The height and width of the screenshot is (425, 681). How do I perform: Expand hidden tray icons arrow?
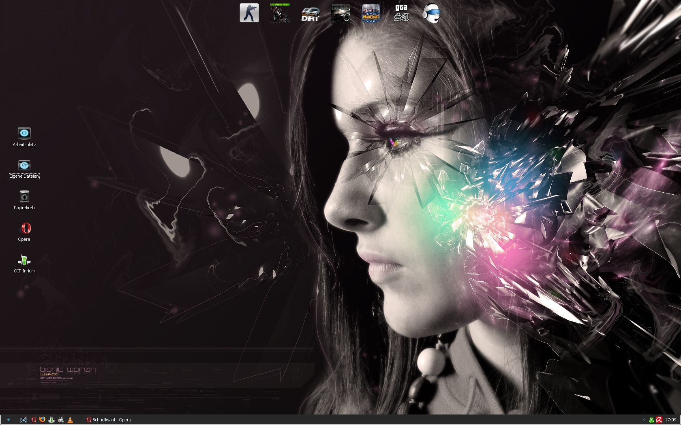(644, 420)
